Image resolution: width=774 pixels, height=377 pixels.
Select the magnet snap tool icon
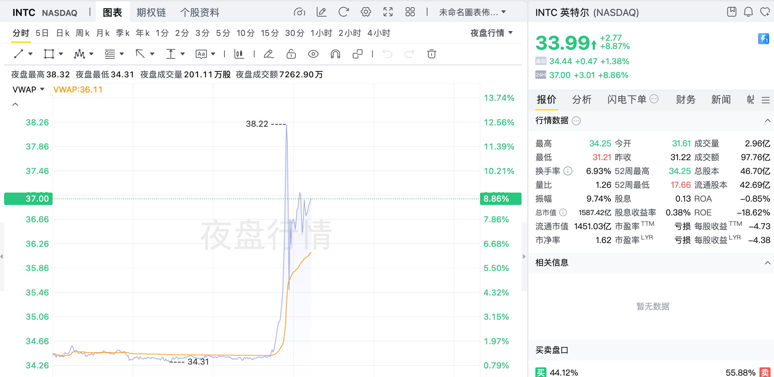335,54
